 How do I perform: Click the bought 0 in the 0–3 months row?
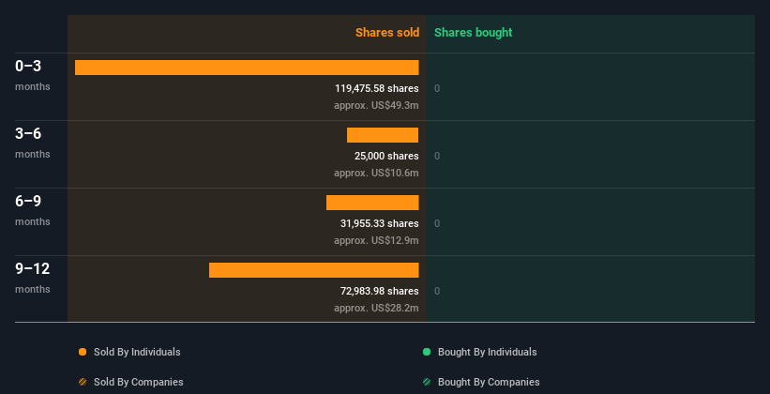pyautogui.click(x=437, y=88)
